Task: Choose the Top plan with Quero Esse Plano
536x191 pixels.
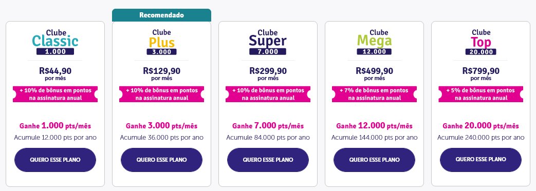Action: coord(480,160)
